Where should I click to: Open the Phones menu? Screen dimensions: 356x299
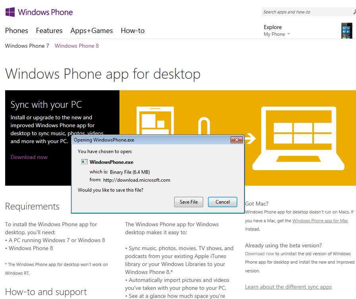point(16,31)
